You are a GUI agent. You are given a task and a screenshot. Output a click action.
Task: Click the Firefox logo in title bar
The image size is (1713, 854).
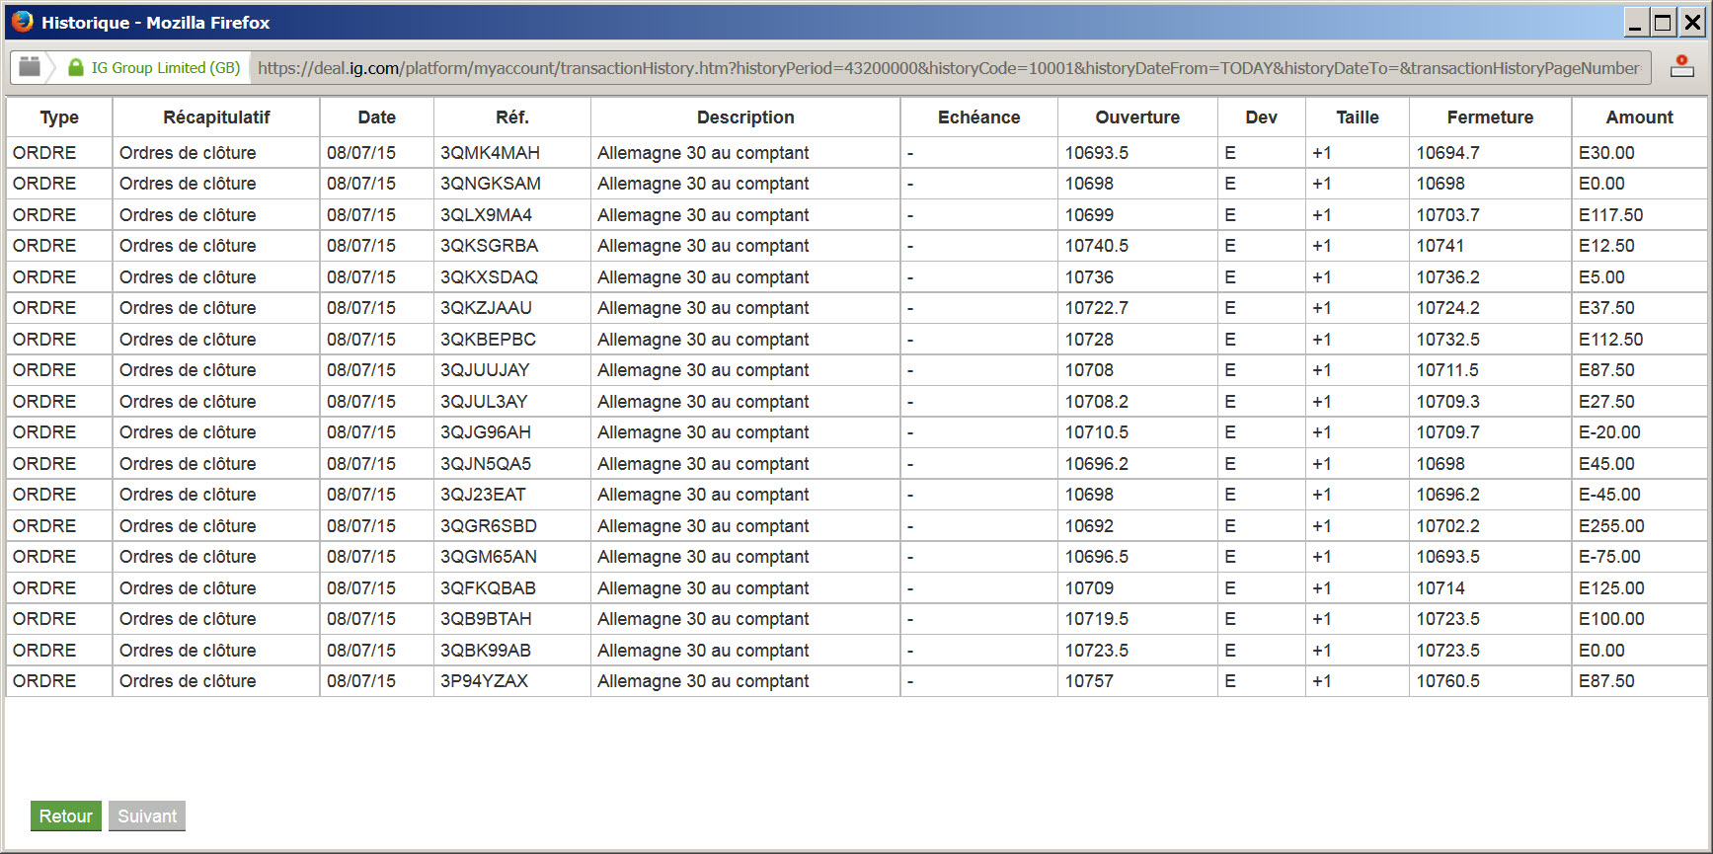click(22, 22)
